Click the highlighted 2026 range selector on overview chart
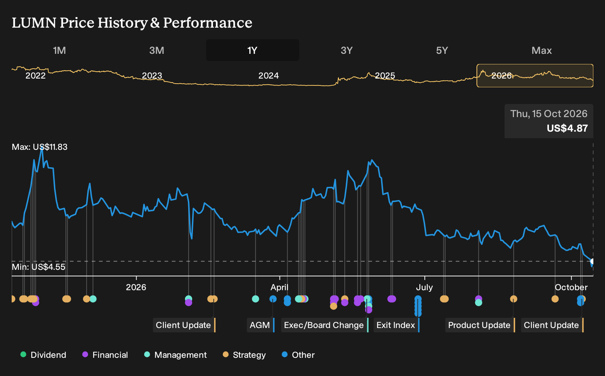 point(535,76)
